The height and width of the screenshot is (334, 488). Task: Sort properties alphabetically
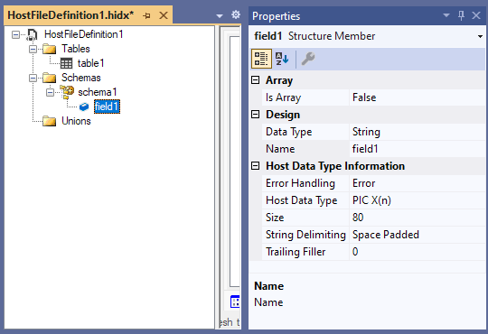pyautogui.click(x=282, y=59)
